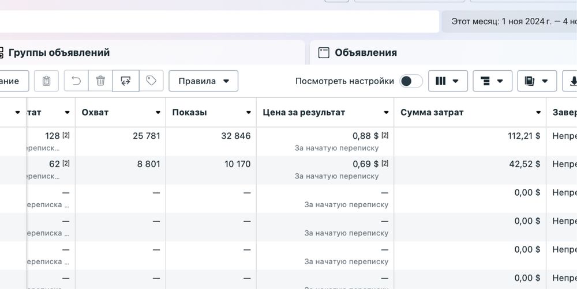This screenshot has height=289, width=577.
Task: Click the Объявления tab window icon
Action: (324, 52)
